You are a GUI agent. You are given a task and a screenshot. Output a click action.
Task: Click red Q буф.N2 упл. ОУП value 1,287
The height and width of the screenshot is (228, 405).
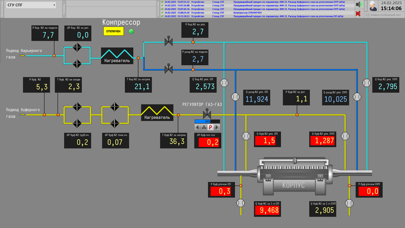click(322, 141)
